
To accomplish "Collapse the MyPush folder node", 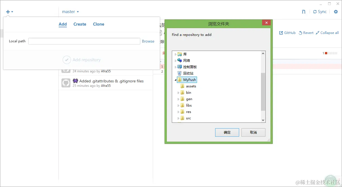I will tap(175, 80).
